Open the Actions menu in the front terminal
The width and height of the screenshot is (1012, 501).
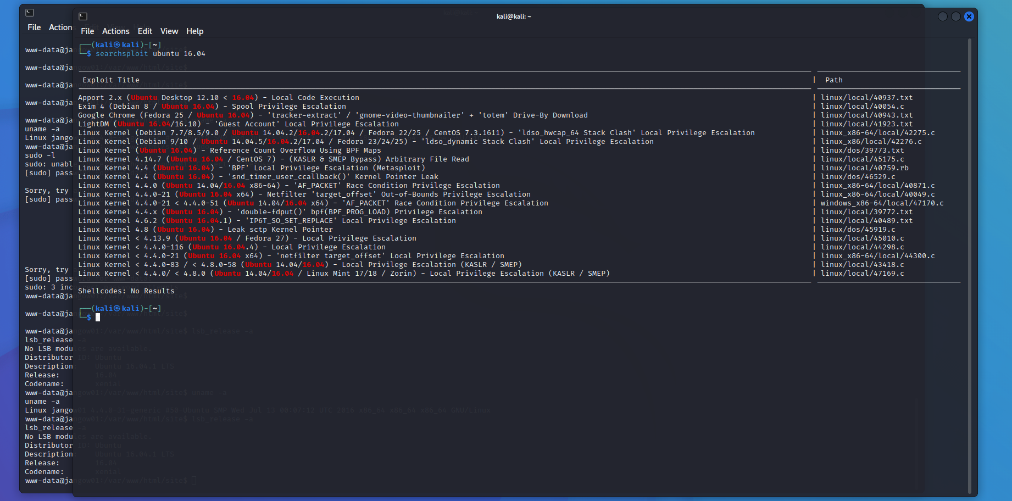click(116, 31)
